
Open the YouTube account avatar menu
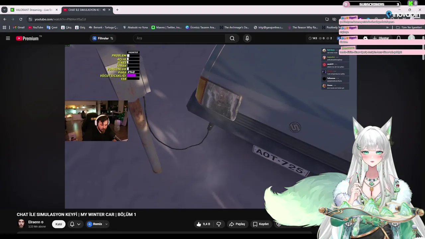412,38
